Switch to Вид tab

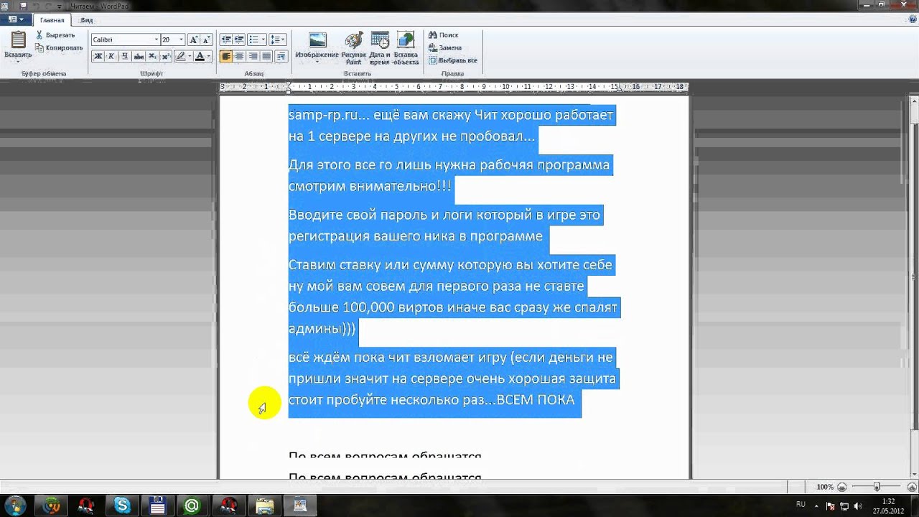[x=87, y=20]
